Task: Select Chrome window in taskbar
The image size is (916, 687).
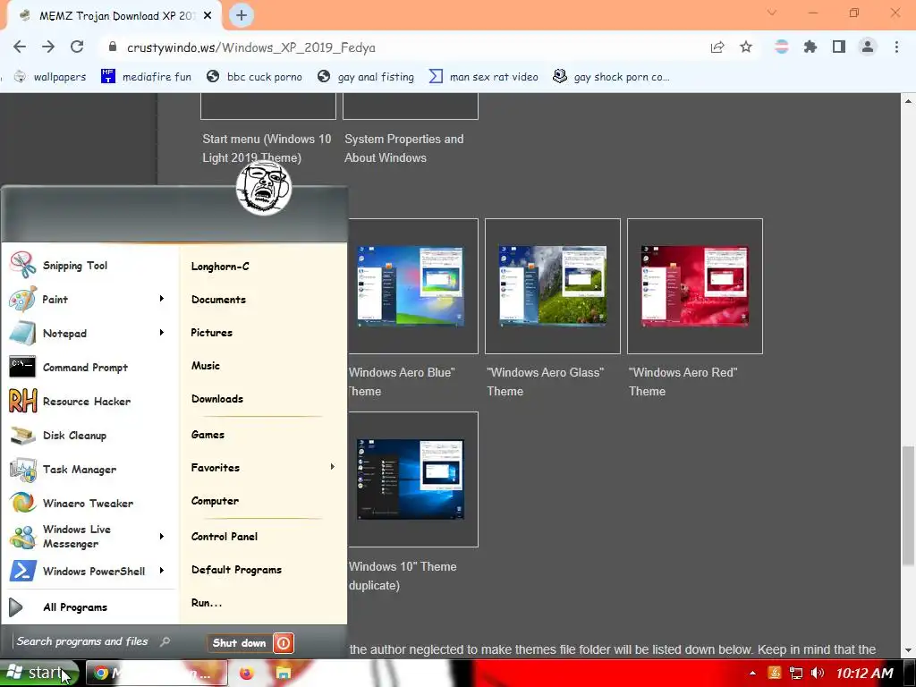Action: tap(157, 673)
